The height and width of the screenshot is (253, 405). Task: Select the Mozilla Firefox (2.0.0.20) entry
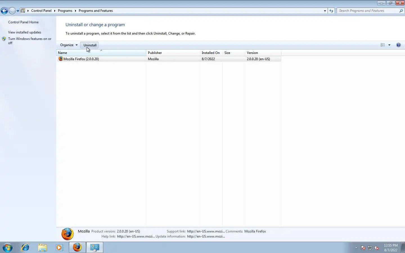[x=169, y=59]
